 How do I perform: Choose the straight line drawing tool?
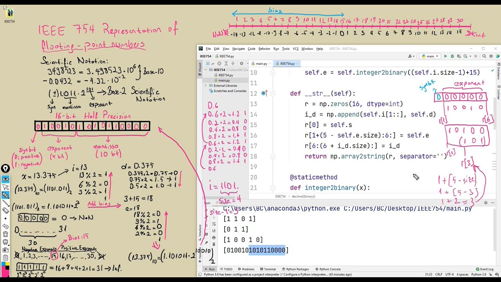(6, 202)
